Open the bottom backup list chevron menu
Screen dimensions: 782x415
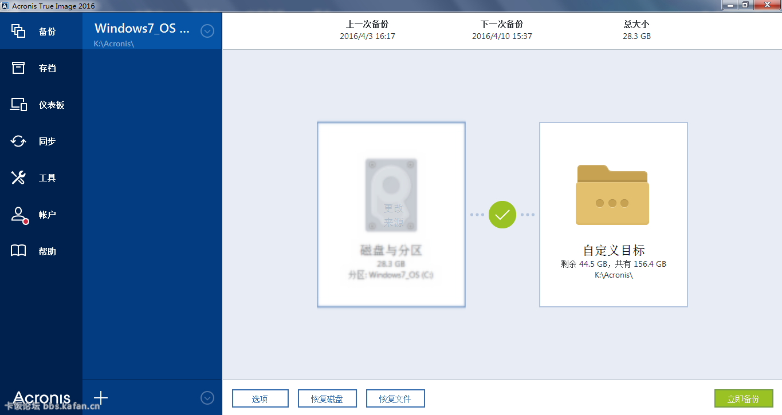point(207,397)
